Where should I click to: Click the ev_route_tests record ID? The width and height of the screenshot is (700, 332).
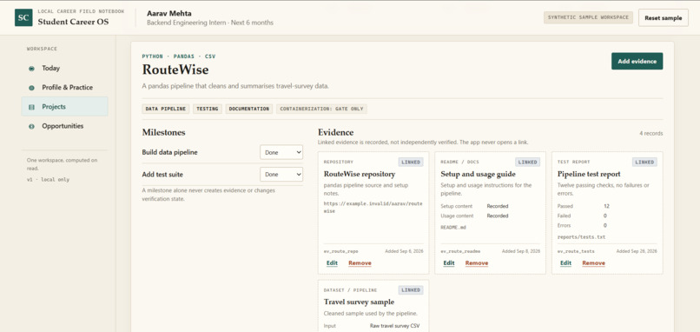[576, 251]
